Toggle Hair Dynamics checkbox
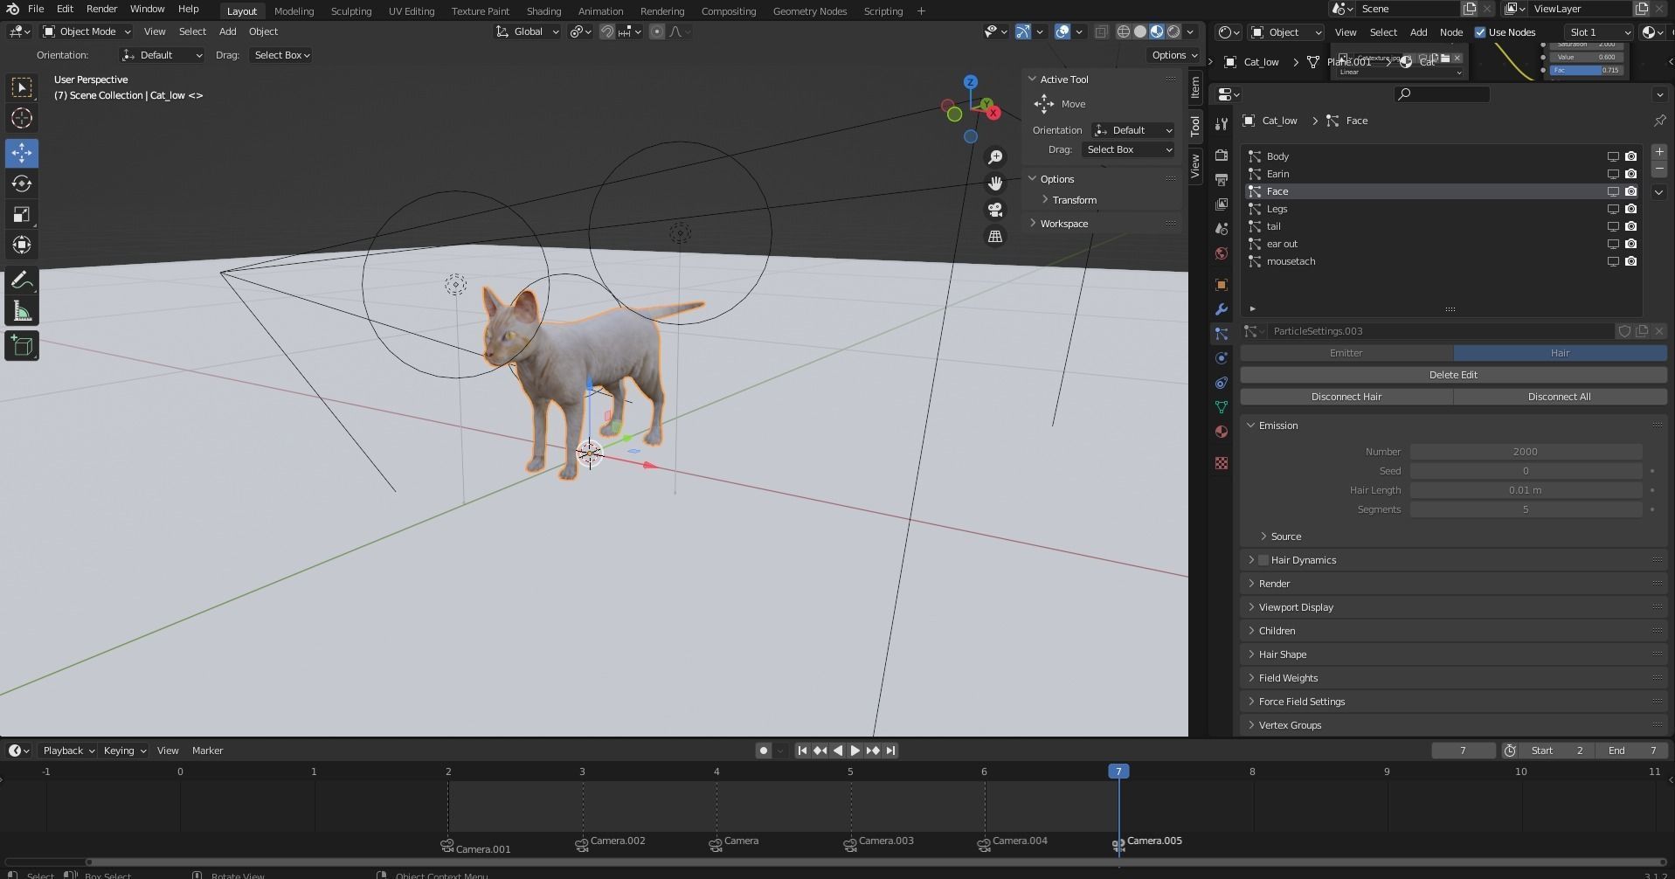Viewport: 1675px width, 879px height. [x=1263, y=560]
